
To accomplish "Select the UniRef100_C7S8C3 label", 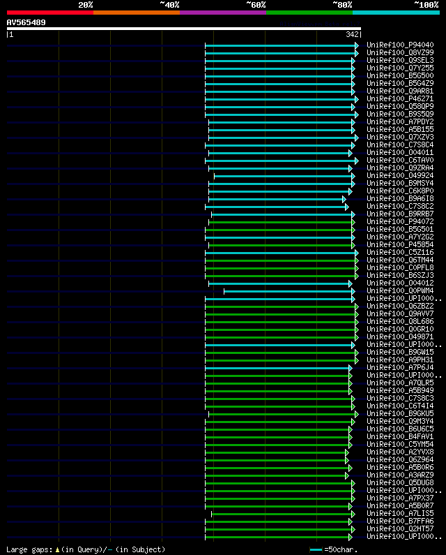I will (x=400, y=398).
